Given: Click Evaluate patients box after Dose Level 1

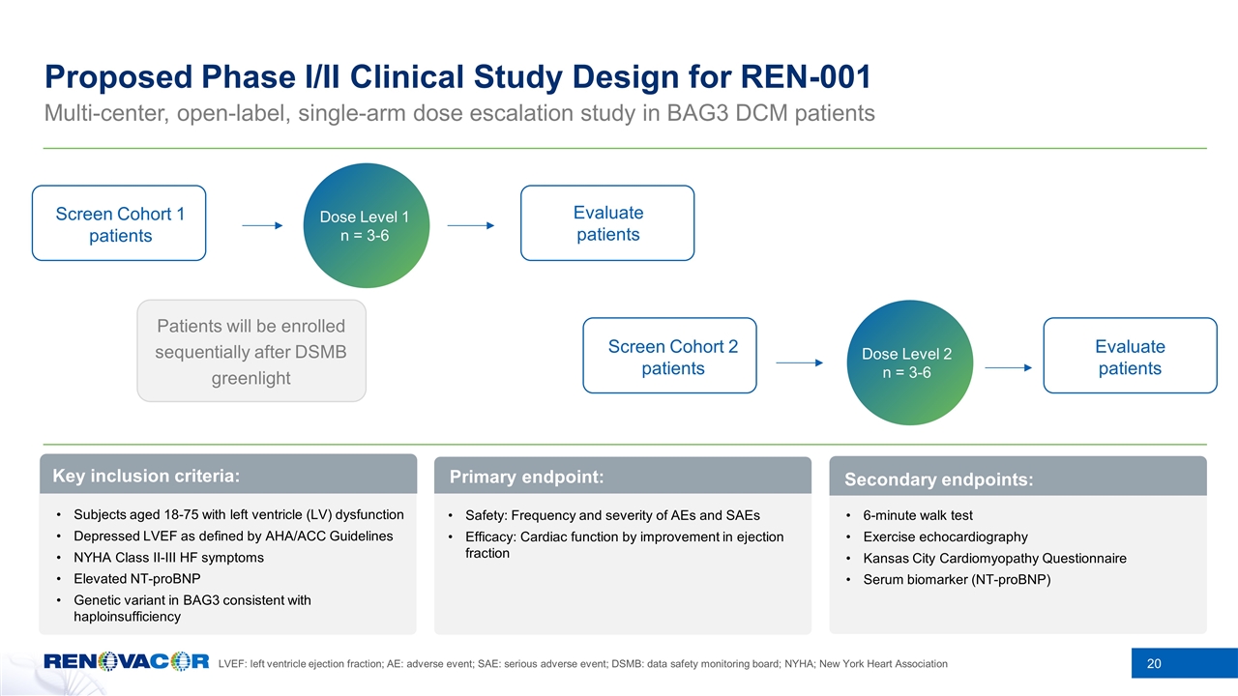Looking at the screenshot, I should (607, 223).
